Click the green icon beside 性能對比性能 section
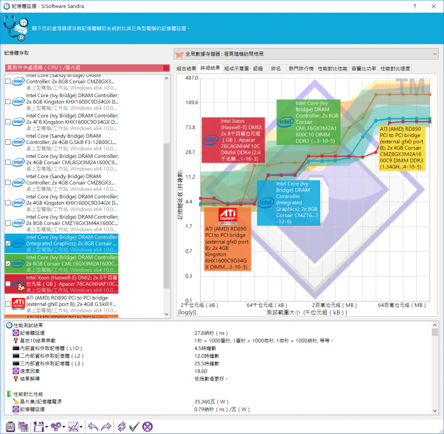 (9, 394)
